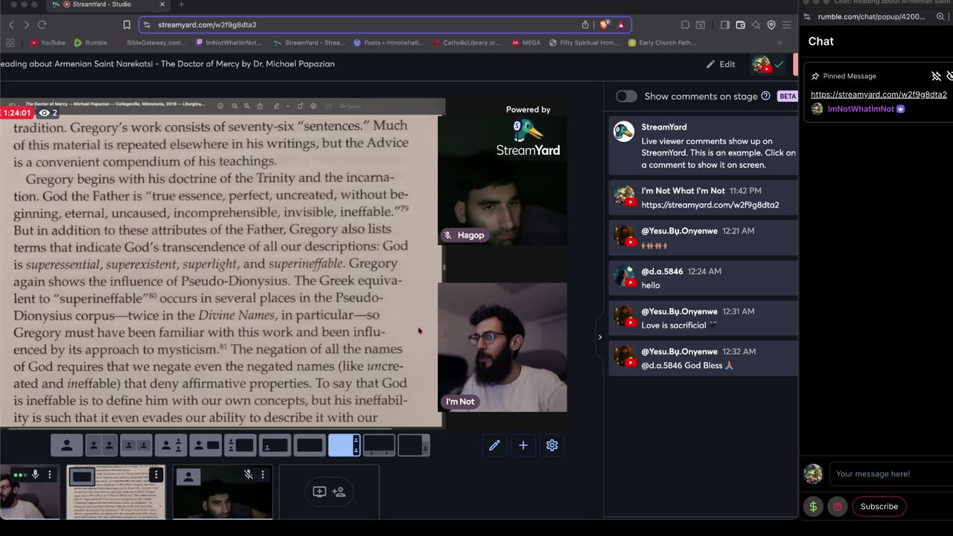Open screen-share thumbnail three-dot options menu
The image size is (953, 536).
coord(156,474)
